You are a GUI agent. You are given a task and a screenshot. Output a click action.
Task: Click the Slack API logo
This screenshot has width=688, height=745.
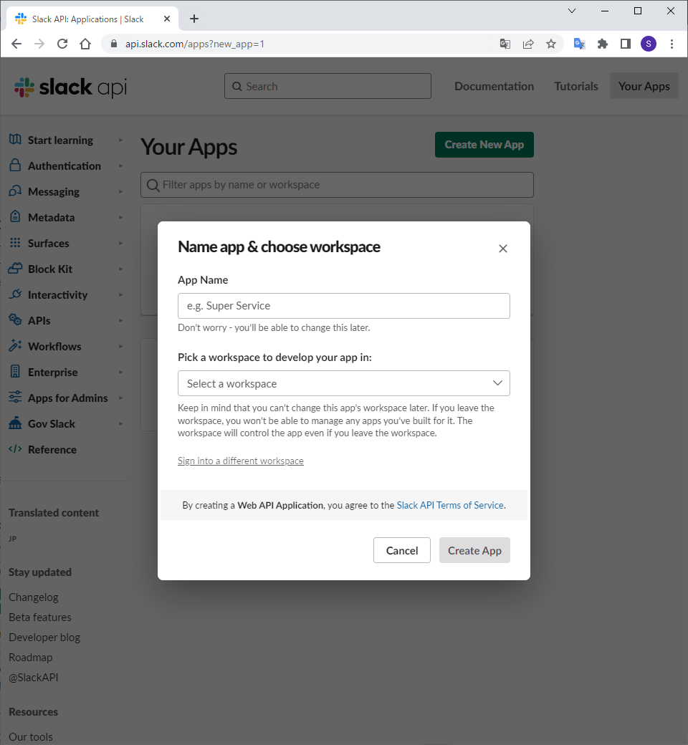click(x=70, y=87)
